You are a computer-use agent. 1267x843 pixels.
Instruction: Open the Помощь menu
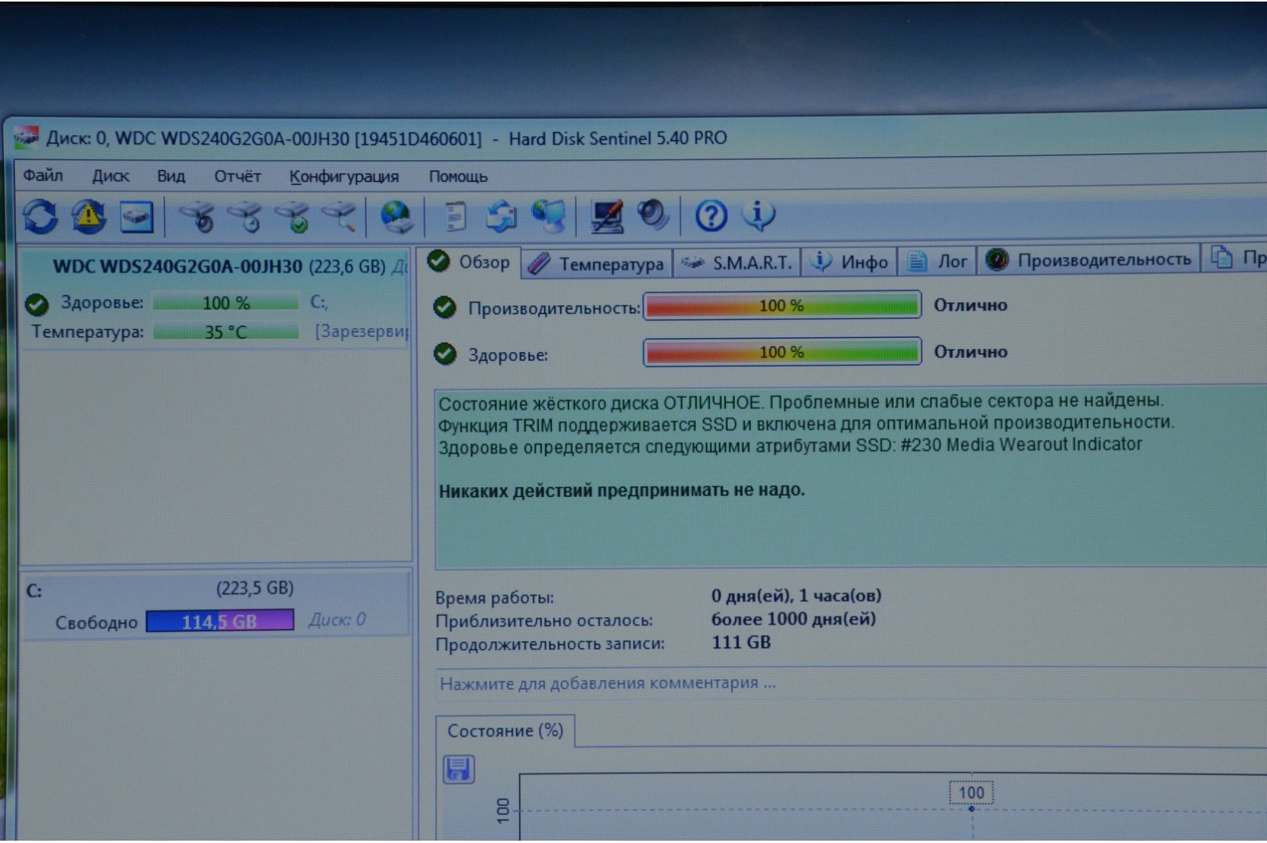458,176
